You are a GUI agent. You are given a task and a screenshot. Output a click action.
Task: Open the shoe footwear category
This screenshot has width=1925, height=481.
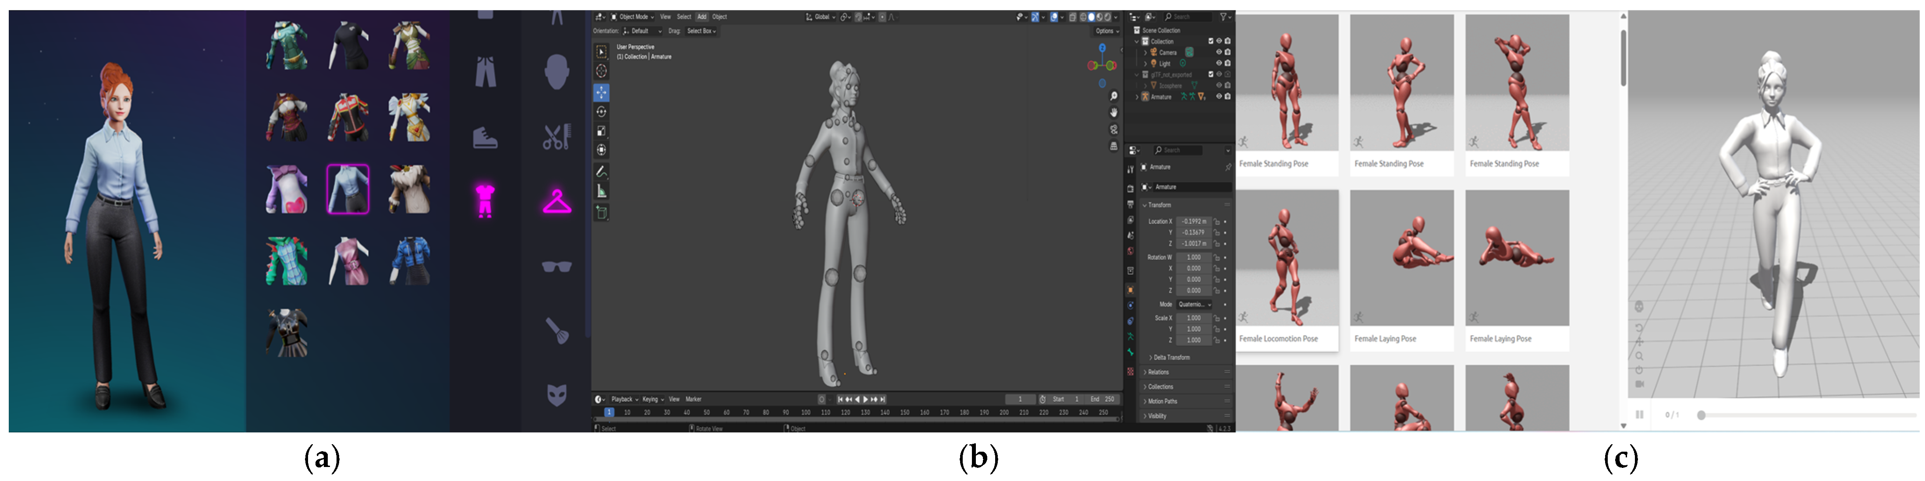[x=485, y=137]
